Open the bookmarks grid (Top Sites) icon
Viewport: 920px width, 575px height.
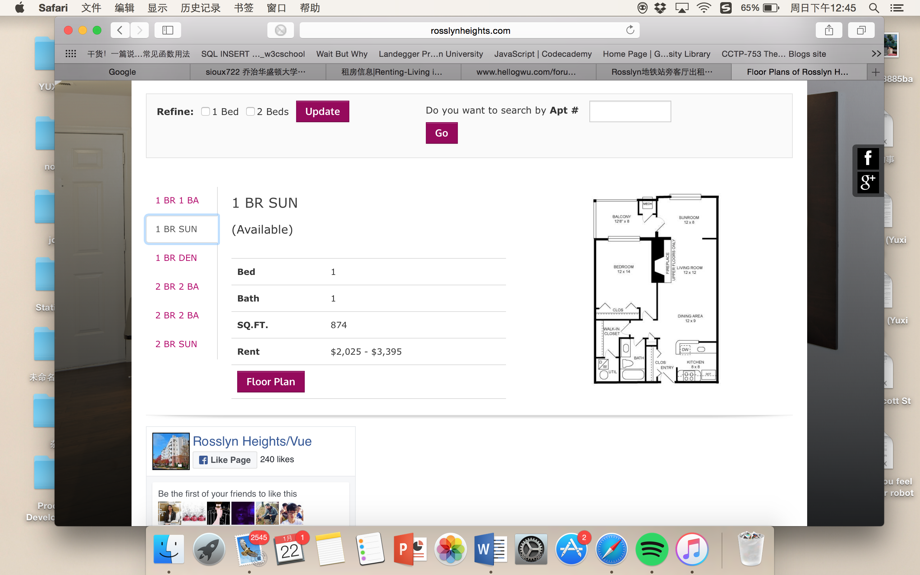point(71,54)
